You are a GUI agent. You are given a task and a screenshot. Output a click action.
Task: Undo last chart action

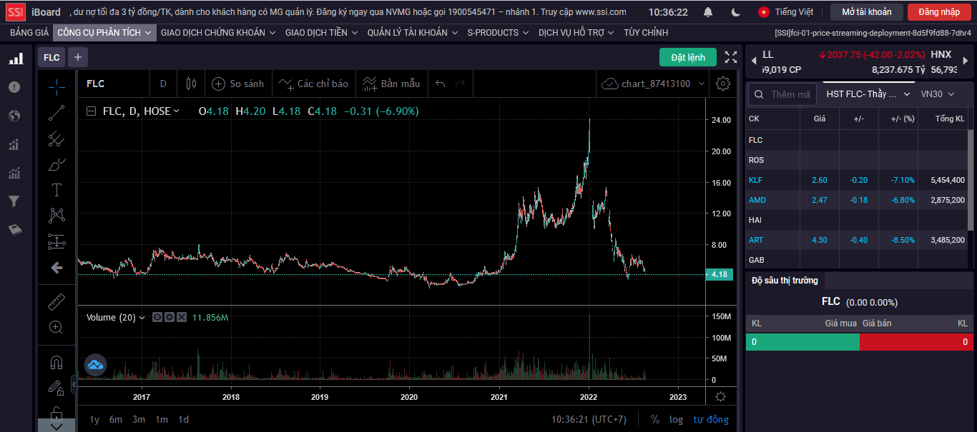coord(441,84)
